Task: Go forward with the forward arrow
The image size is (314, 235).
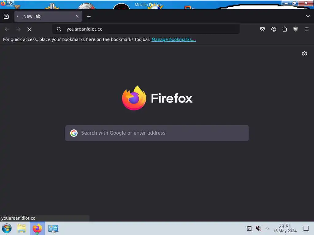Action: point(18,29)
